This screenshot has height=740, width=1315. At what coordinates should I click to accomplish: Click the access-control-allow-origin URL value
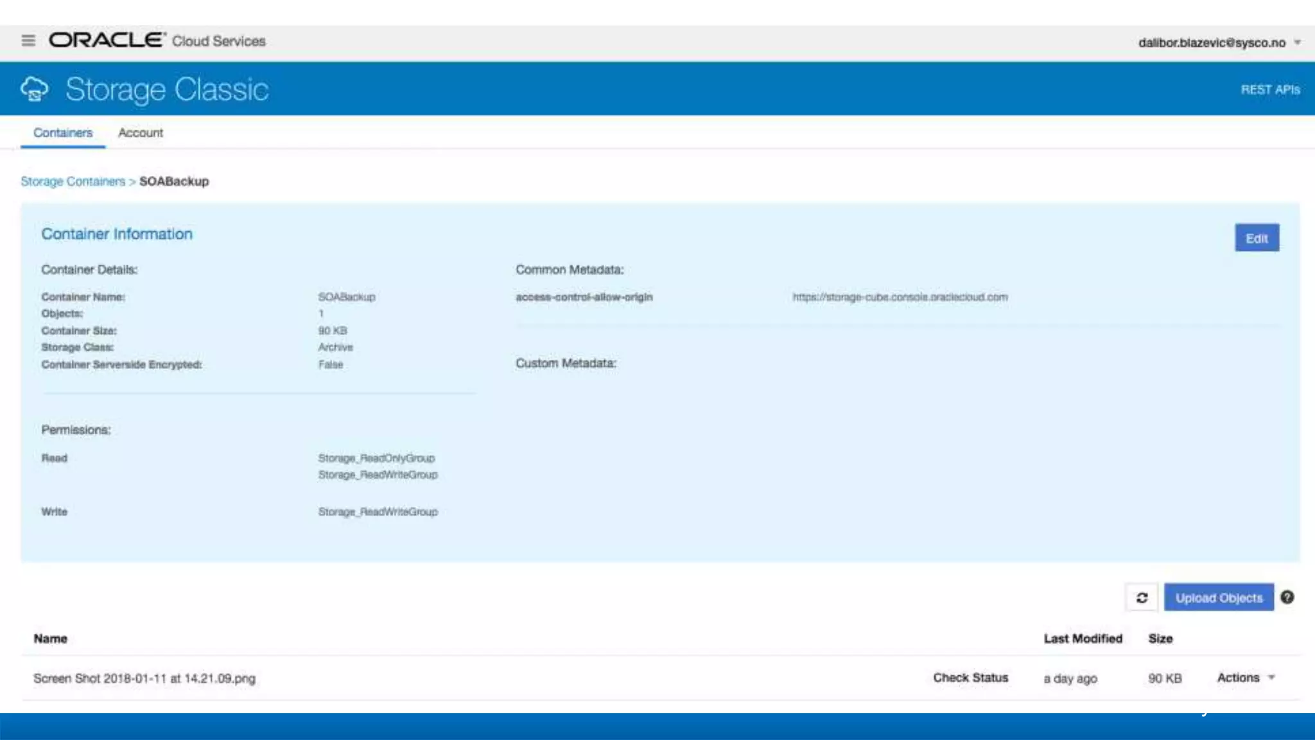(900, 297)
